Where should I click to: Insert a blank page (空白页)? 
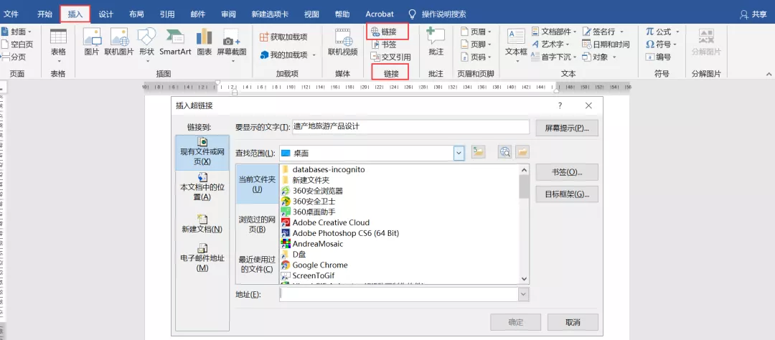[x=17, y=44]
